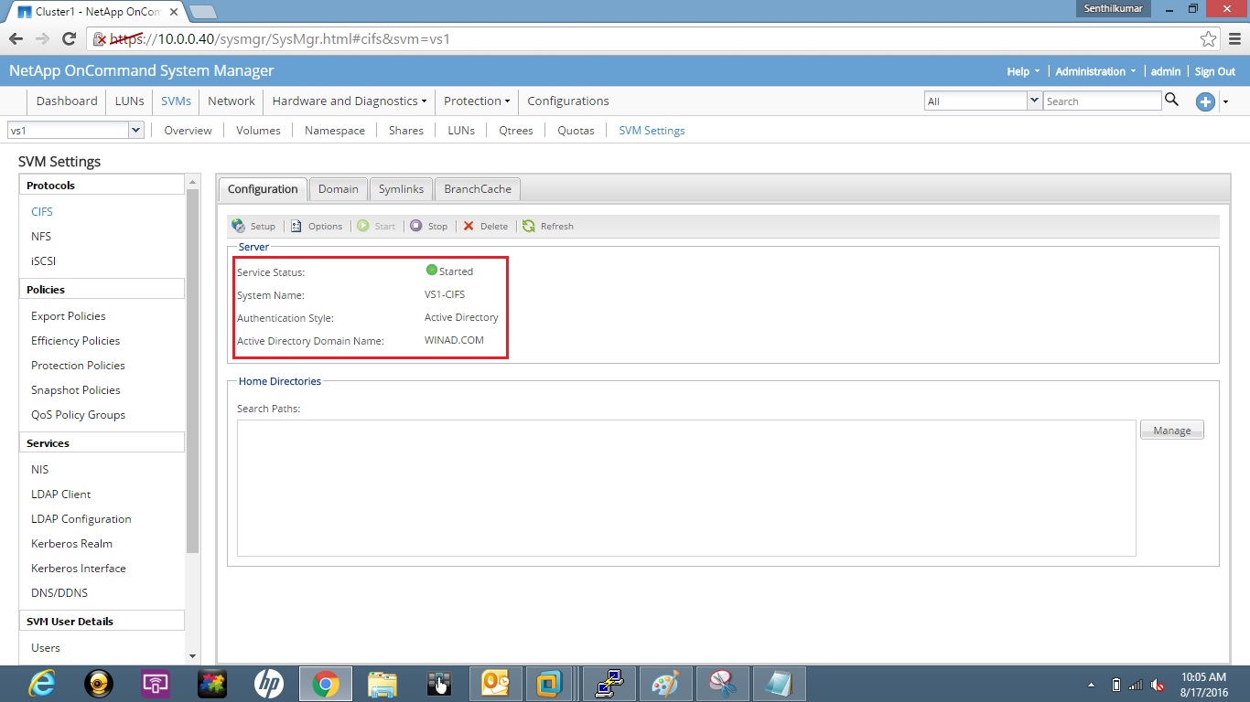
Task: Open the Network menu item
Action: click(x=231, y=101)
